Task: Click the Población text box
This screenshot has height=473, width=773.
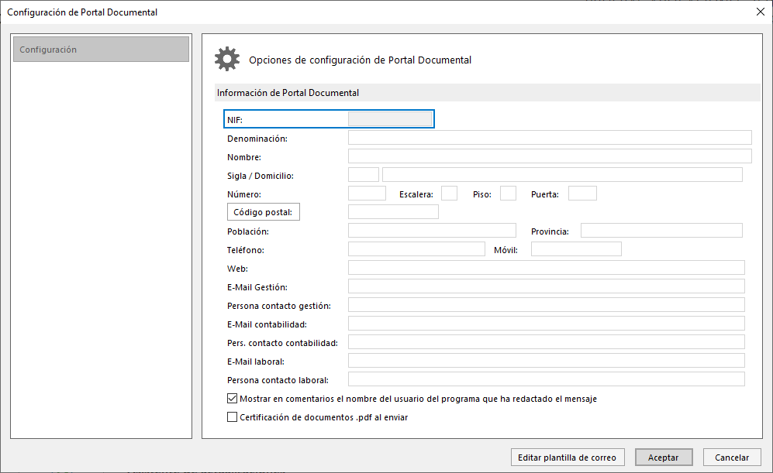Action: pos(432,231)
